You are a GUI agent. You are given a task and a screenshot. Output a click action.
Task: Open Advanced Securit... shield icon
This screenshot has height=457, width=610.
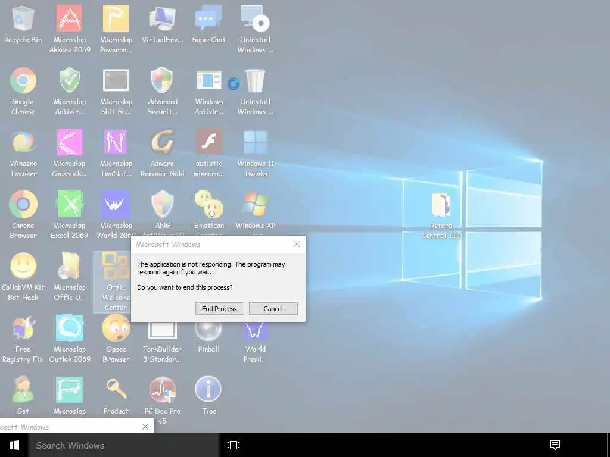pyautogui.click(x=162, y=80)
